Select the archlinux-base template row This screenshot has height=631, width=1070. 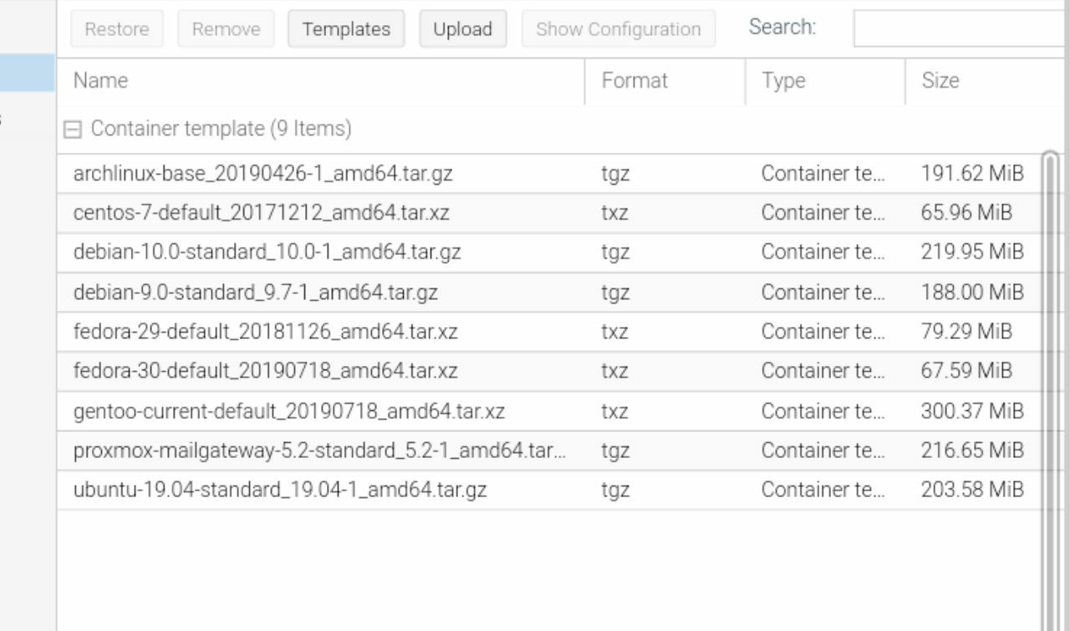pos(549,174)
